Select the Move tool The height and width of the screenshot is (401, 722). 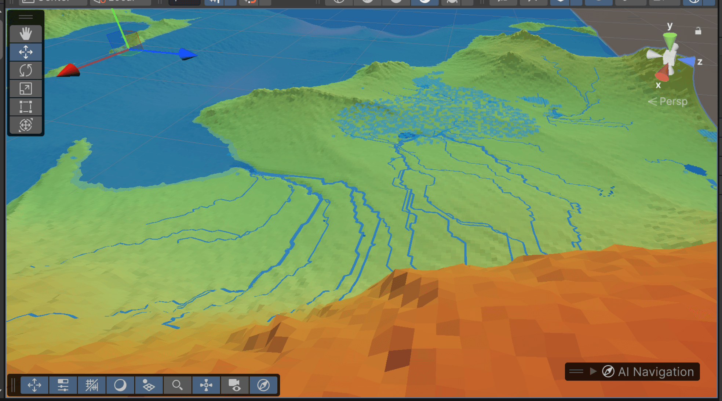[x=25, y=52]
